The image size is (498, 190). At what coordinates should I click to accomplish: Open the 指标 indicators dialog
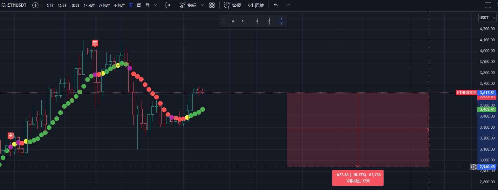[x=188, y=5]
